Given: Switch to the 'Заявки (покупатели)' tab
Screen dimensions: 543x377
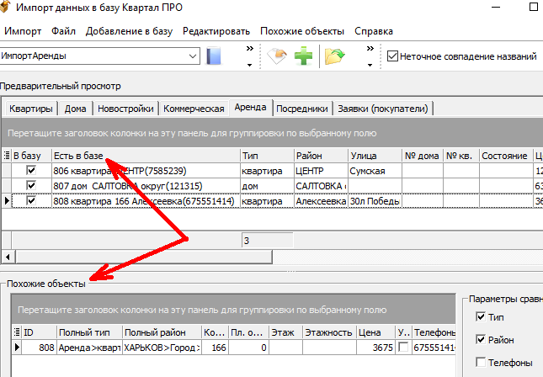Looking at the screenshot, I should pyautogui.click(x=382, y=109).
